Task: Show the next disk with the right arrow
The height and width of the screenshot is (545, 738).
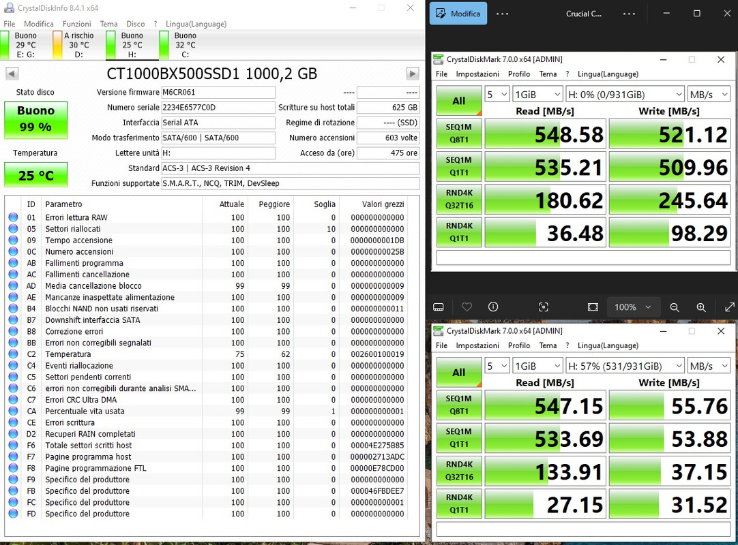Action: pyautogui.click(x=412, y=74)
